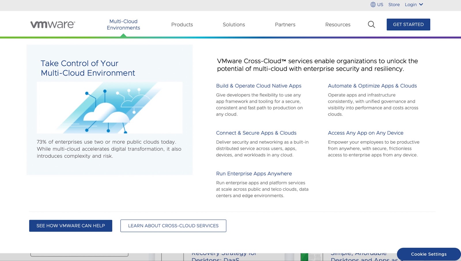
Task: Open Cookie Settings button
Action: point(429,254)
